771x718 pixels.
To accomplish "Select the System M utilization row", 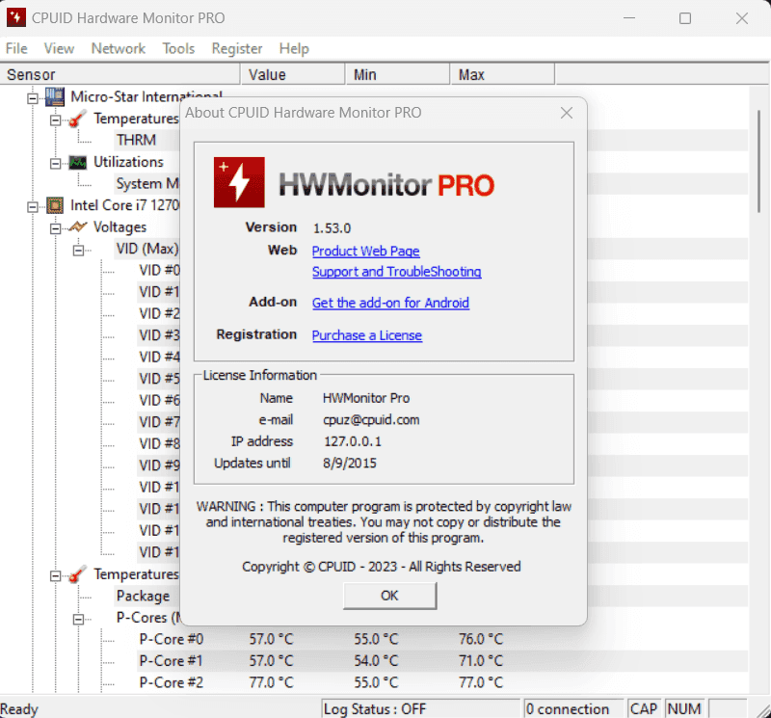I will (147, 183).
